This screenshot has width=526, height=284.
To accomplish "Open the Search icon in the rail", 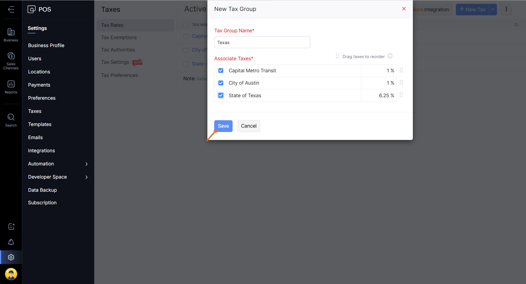I will (11, 120).
